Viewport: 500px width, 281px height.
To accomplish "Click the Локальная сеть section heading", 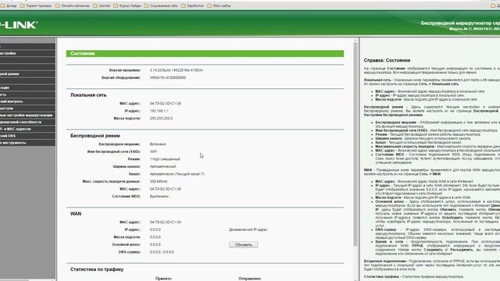I will [x=88, y=95].
